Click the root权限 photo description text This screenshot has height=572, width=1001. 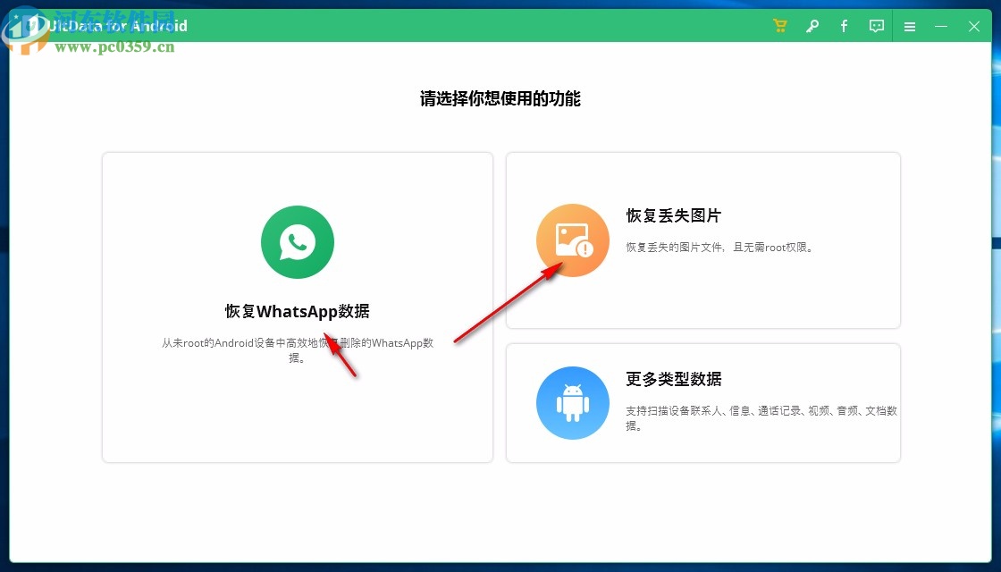[x=719, y=246]
